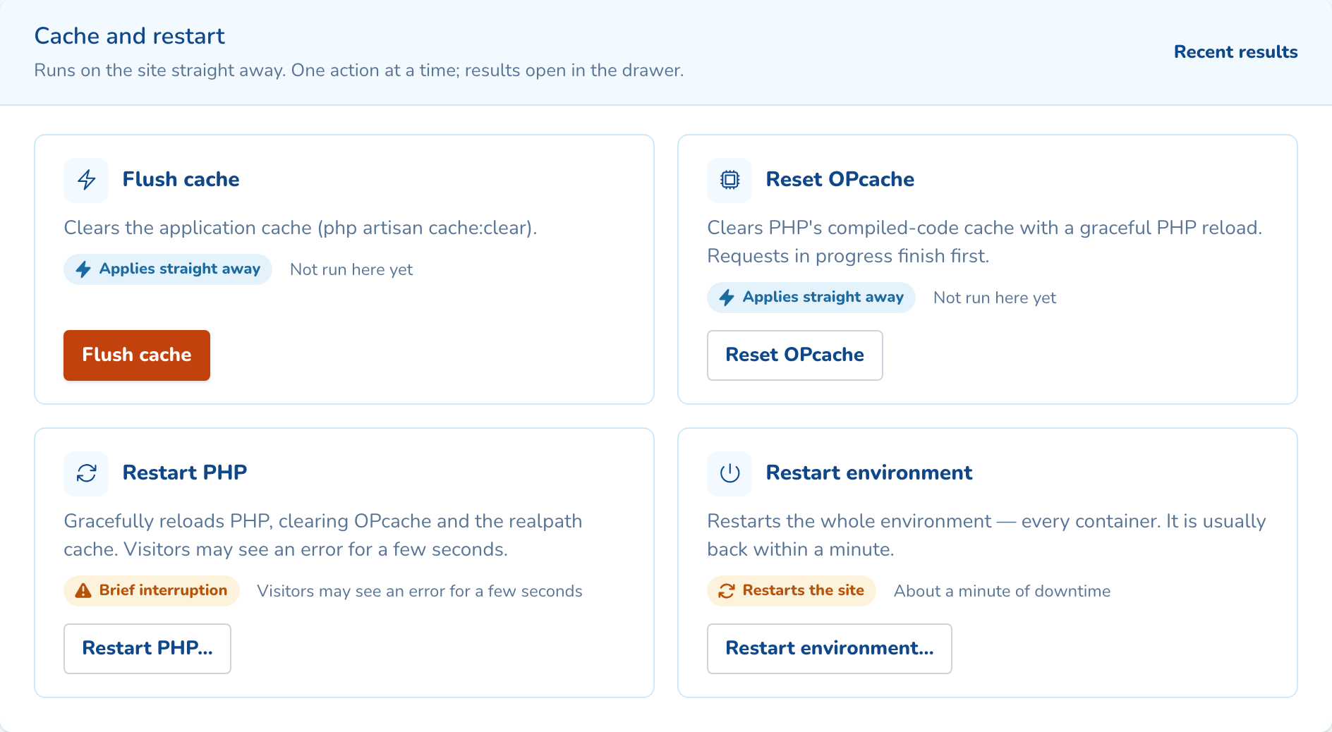The width and height of the screenshot is (1332, 732).
Task: Click the 'Flush cache' card heading
Action: (181, 179)
